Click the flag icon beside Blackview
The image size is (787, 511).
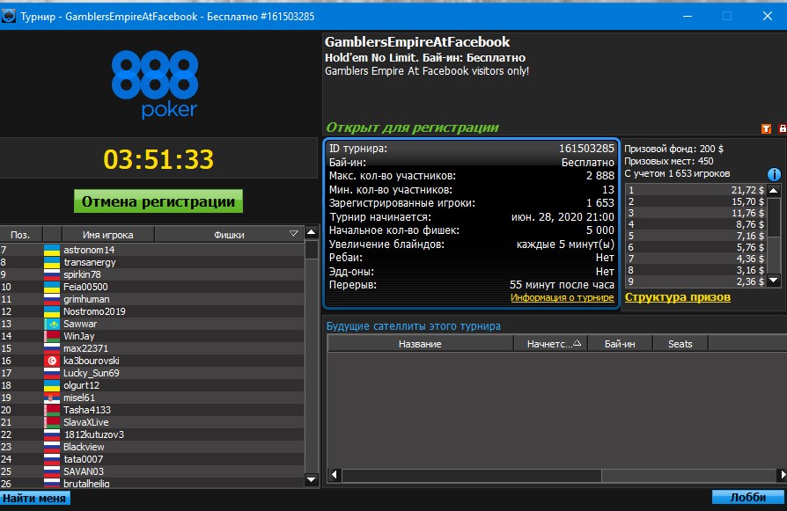(x=52, y=447)
